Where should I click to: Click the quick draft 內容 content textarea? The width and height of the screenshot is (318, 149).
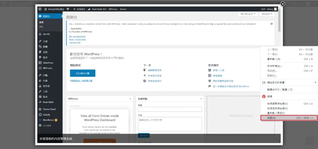(x=170, y=124)
